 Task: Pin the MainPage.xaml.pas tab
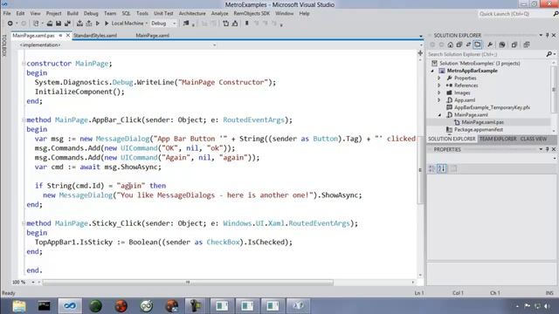60,36
